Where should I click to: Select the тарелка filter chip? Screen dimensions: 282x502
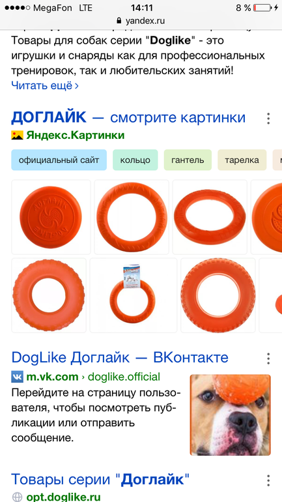[242, 160]
